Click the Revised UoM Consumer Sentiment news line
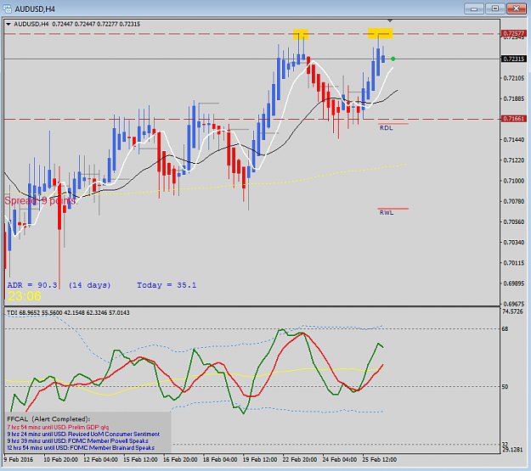531x471 pixels. [83, 435]
